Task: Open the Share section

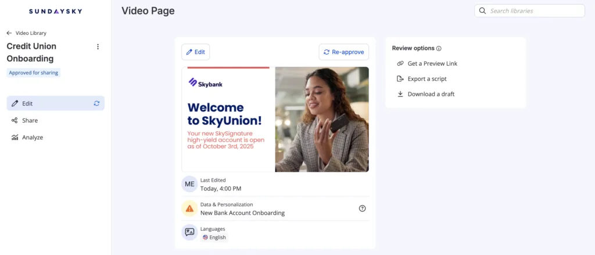Action: [30, 120]
